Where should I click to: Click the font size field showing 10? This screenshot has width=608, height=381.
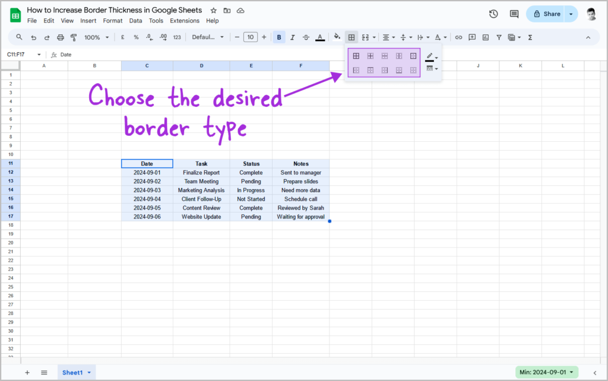point(251,37)
